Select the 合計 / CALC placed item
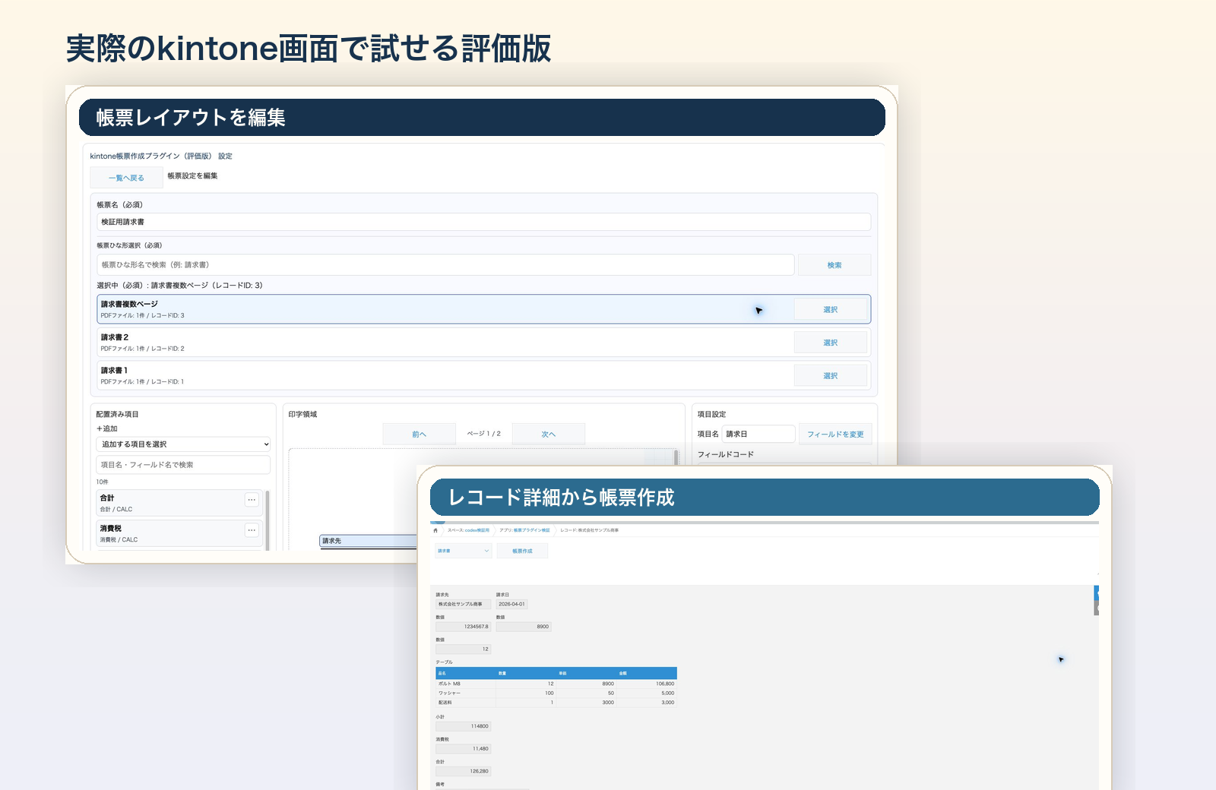Image resolution: width=1216 pixels, height=790 pixels. point(179,503)
